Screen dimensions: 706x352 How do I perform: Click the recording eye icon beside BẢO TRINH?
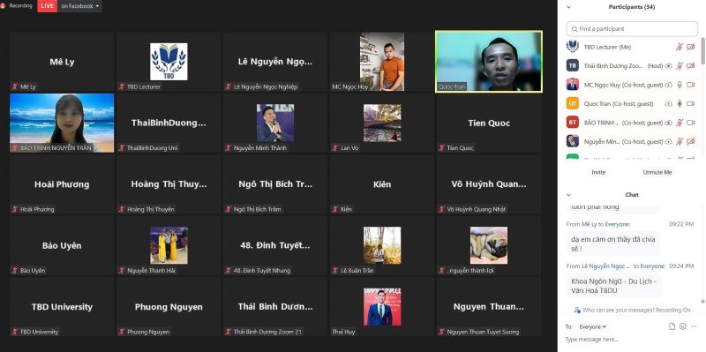669,123
